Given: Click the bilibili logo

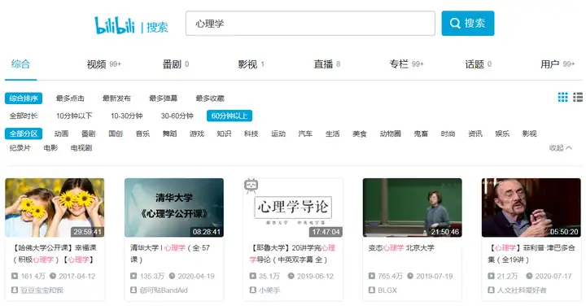Looking at the screenshot, I should pos(115,25).
